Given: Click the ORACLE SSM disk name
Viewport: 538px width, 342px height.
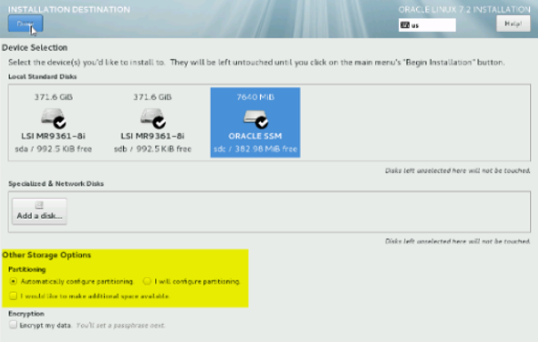Looking at the screenshot, I should click(x=255, y=136).
